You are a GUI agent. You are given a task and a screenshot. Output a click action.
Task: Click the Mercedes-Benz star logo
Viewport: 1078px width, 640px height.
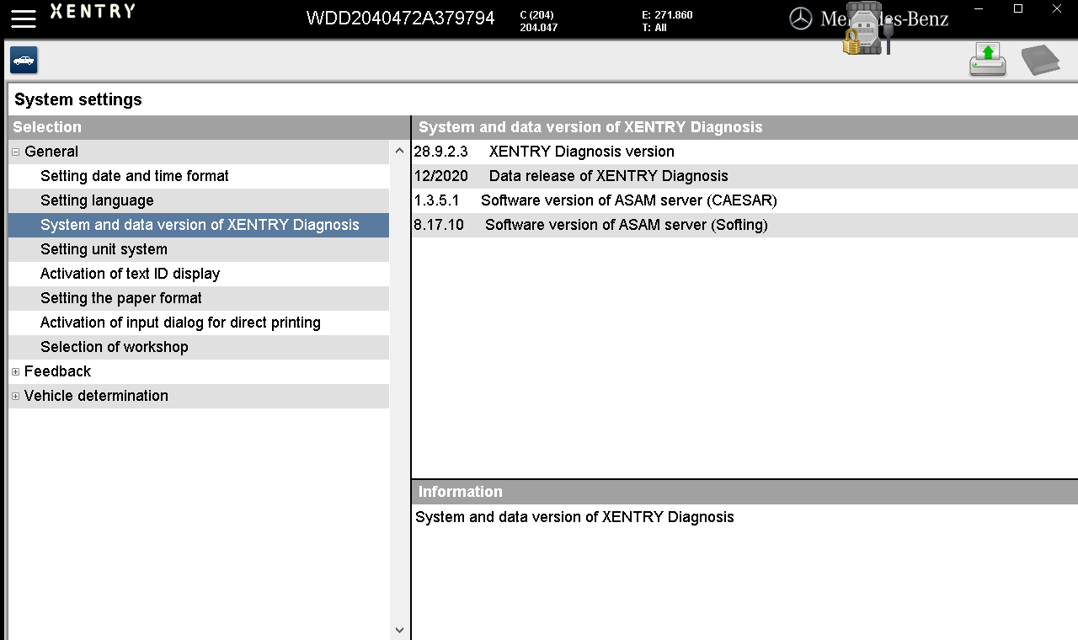click(x=801, y=19)
